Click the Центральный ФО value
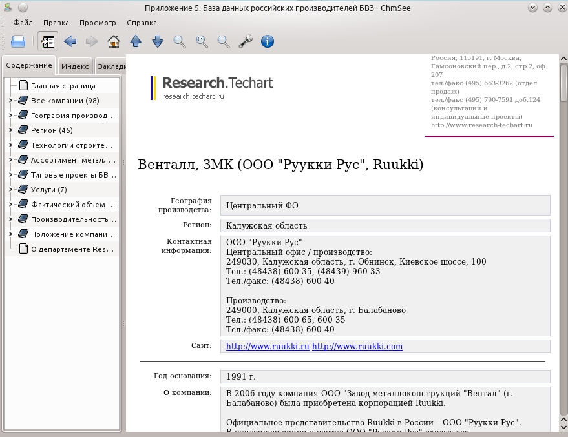 point(385,205)
